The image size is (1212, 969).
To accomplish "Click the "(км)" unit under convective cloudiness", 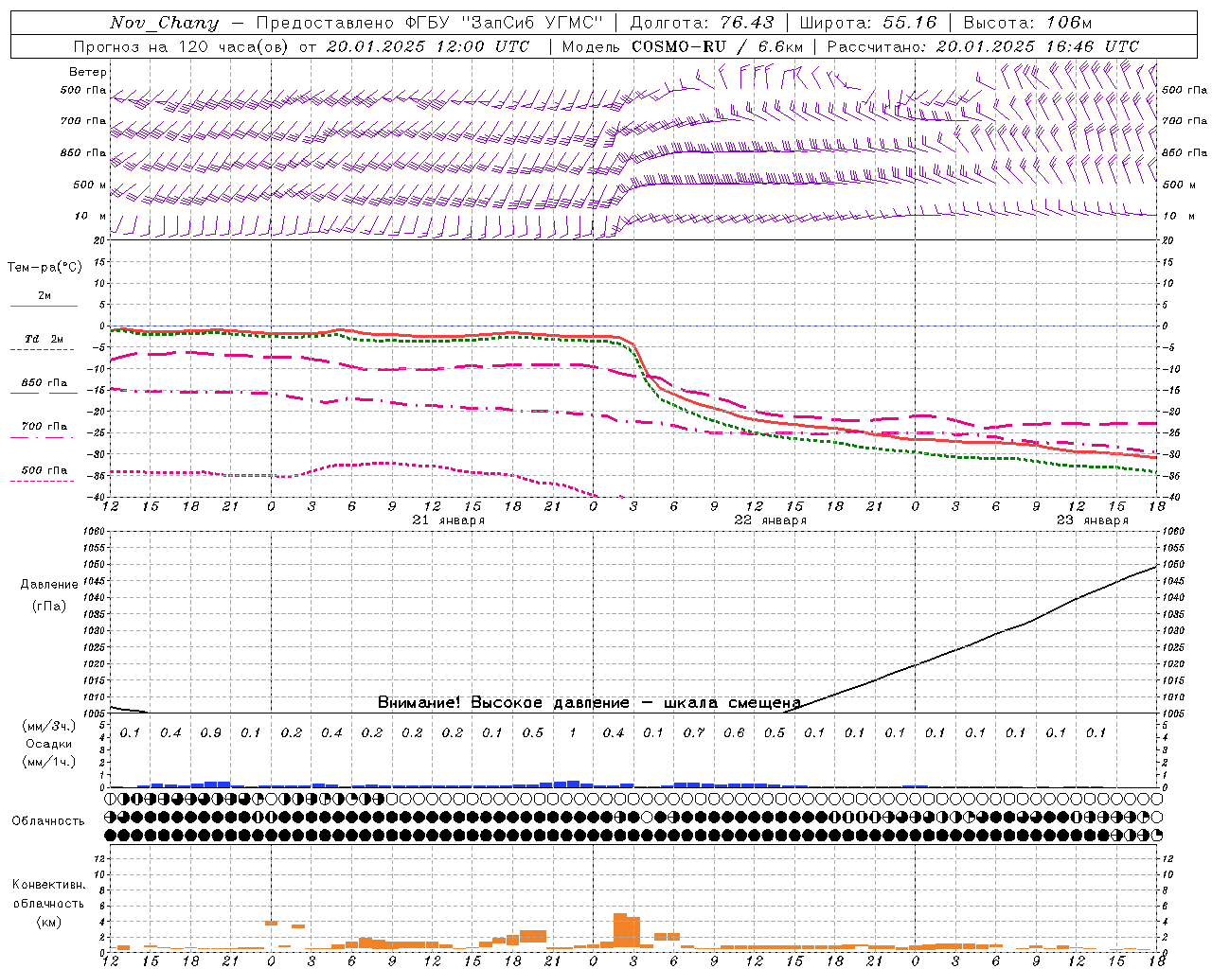I will [48, 922].
